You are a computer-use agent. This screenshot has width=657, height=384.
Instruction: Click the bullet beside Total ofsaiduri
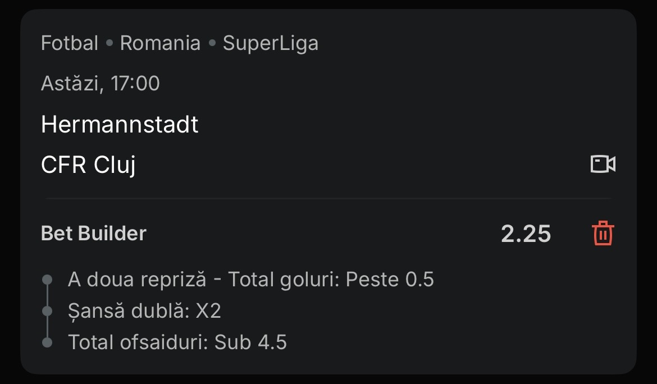point(48,342)
